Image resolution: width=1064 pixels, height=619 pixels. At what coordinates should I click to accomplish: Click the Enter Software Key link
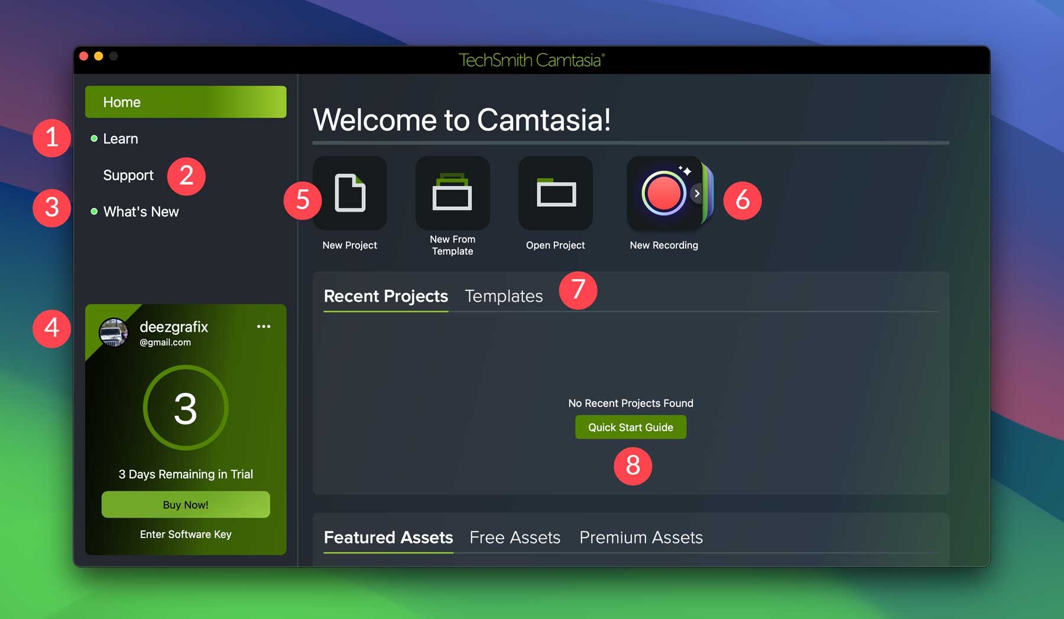[x=185, y=534]
